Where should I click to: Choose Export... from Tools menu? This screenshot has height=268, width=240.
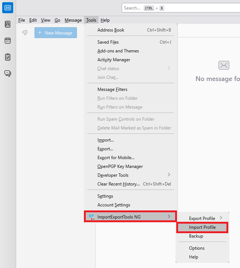pyautogui.click(x=131, y=149)
